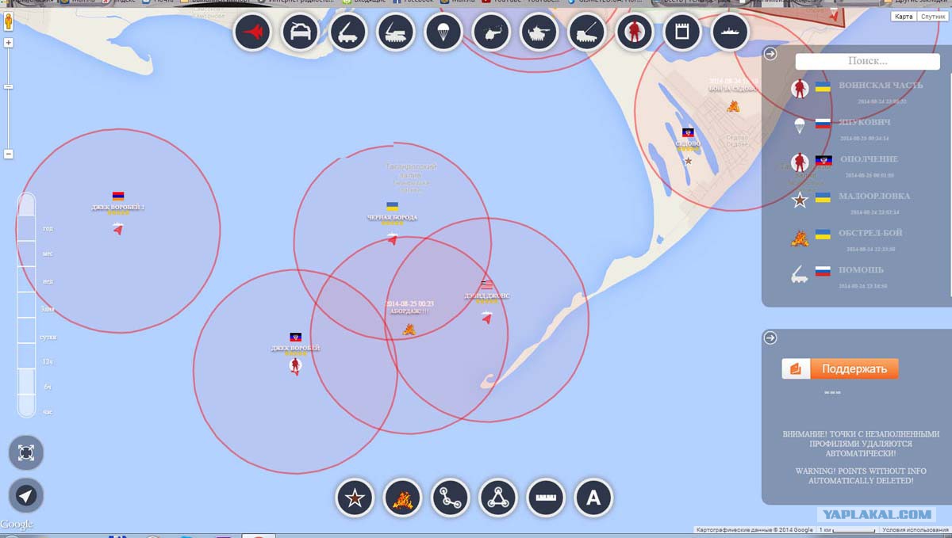Choose the triangle polygon drawing tool
952x538 pixels.
click(x=498, y=498)
